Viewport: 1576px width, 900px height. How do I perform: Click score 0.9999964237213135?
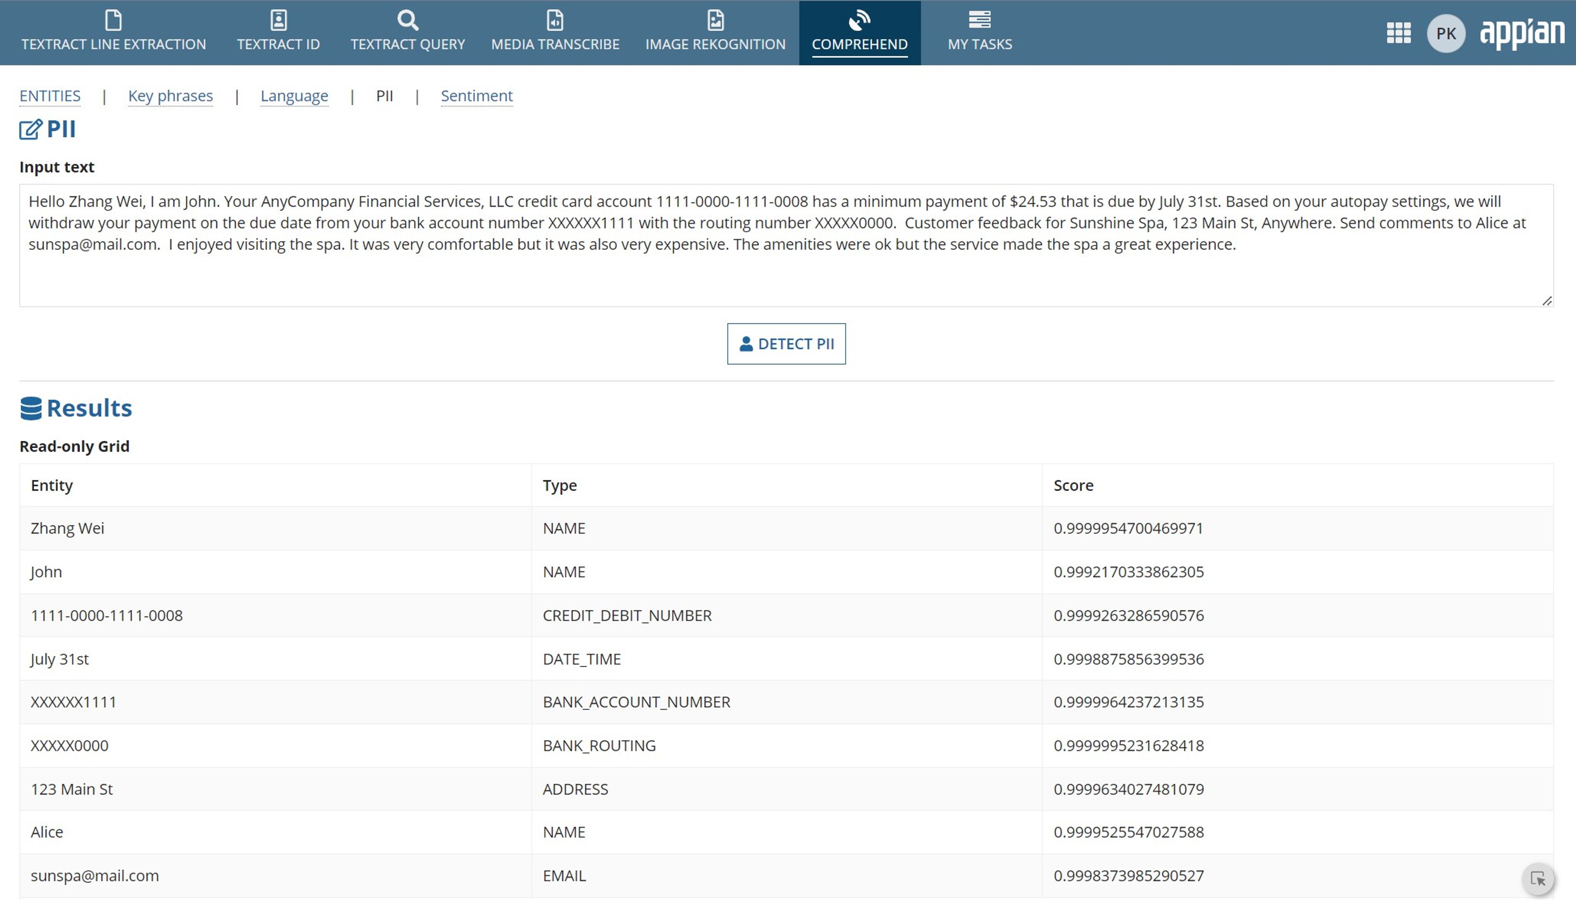point(1129,702)
